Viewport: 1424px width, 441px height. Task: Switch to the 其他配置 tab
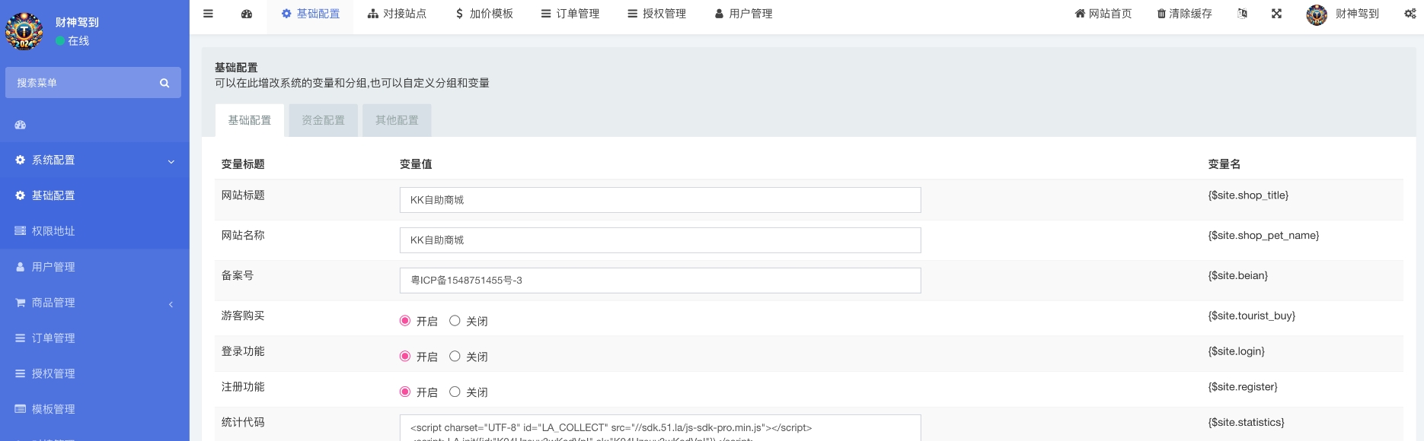point(397,120)
